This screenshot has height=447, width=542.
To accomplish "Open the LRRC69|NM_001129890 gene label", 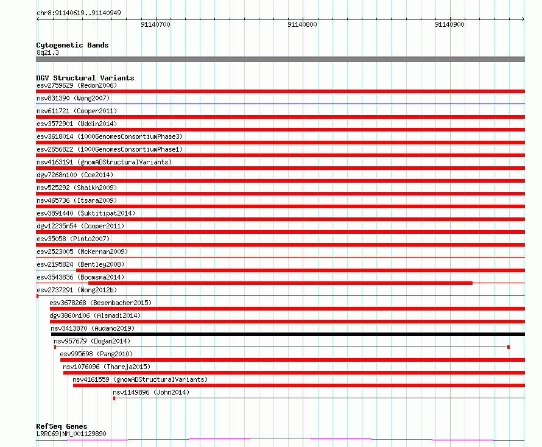I will 71,434.
